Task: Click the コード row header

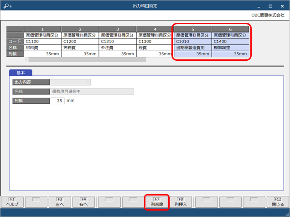Action: [15, 41]
